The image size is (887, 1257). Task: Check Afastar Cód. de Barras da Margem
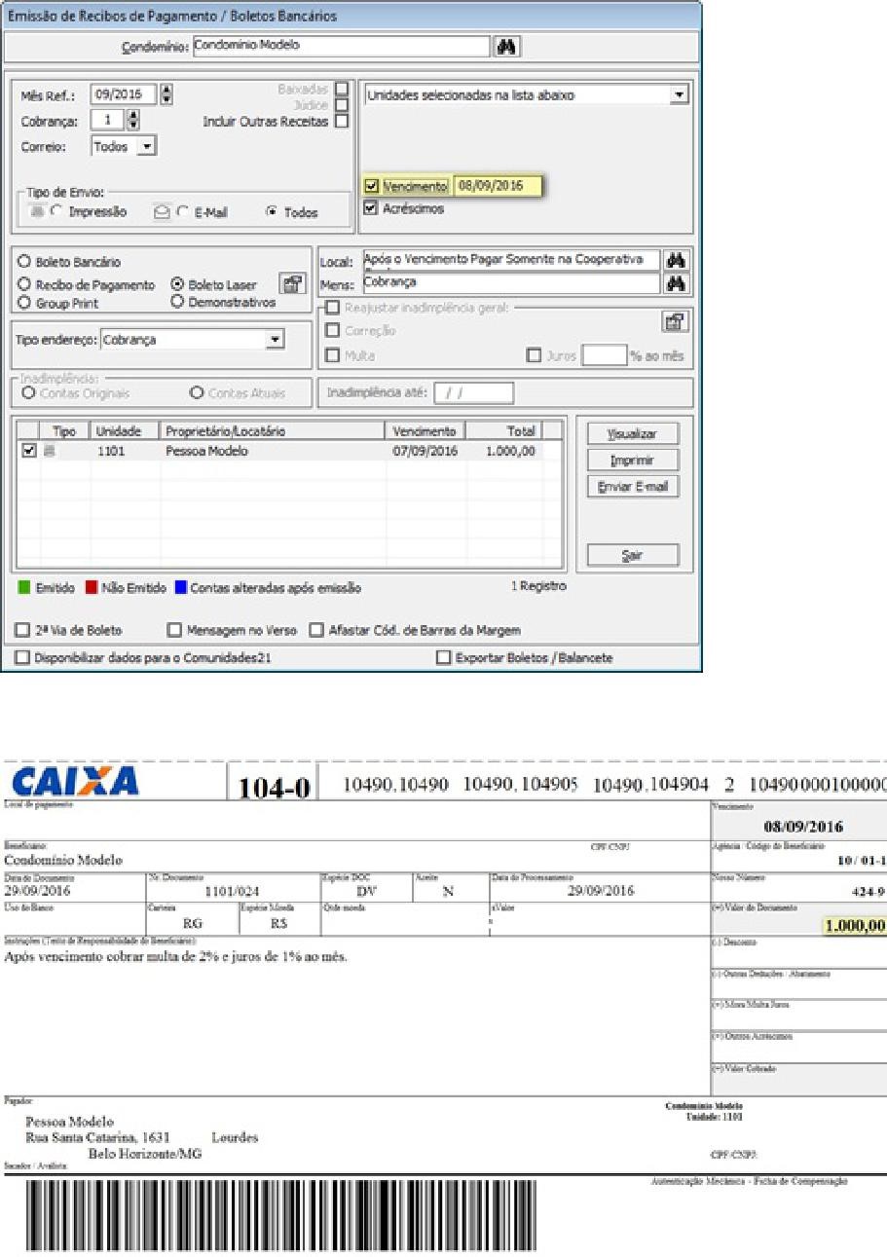315,630
